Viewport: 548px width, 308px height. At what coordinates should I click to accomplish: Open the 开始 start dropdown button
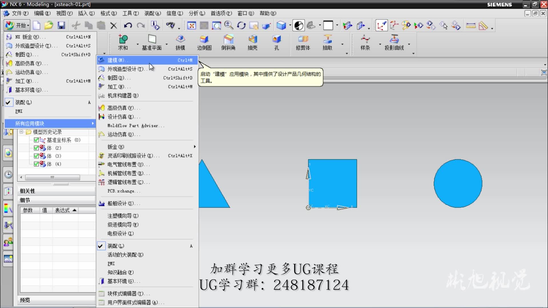point(17,26)
